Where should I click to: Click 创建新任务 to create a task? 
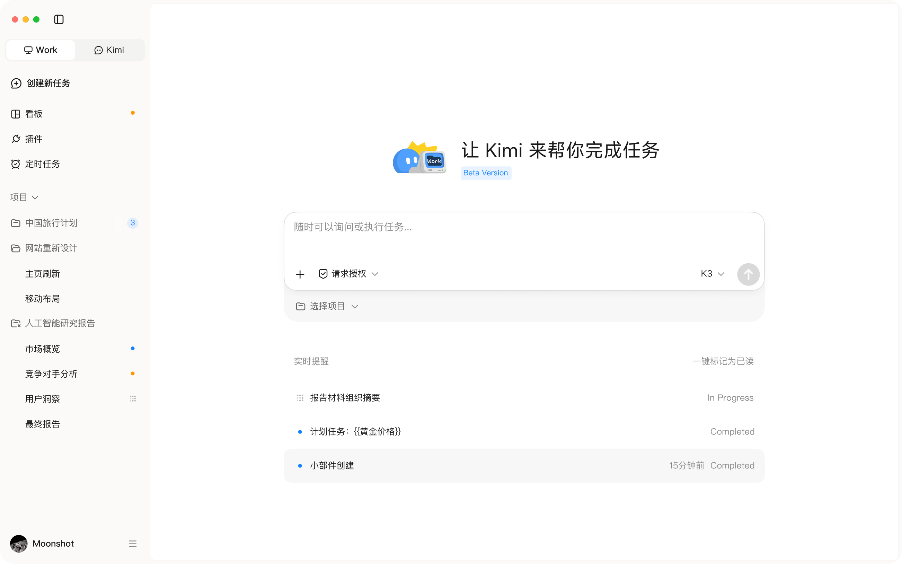click(x=41, y=83)
